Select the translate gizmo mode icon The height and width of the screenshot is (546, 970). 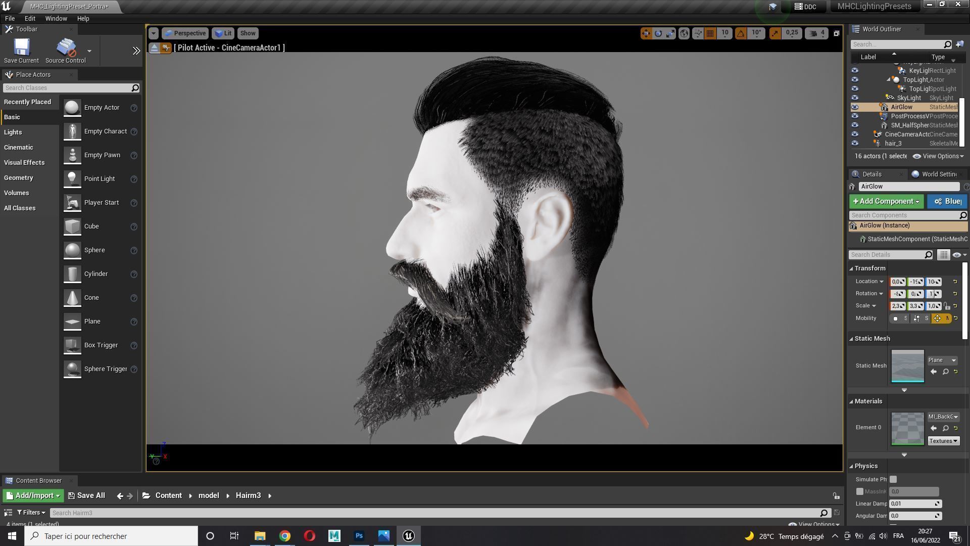[646, 33]
